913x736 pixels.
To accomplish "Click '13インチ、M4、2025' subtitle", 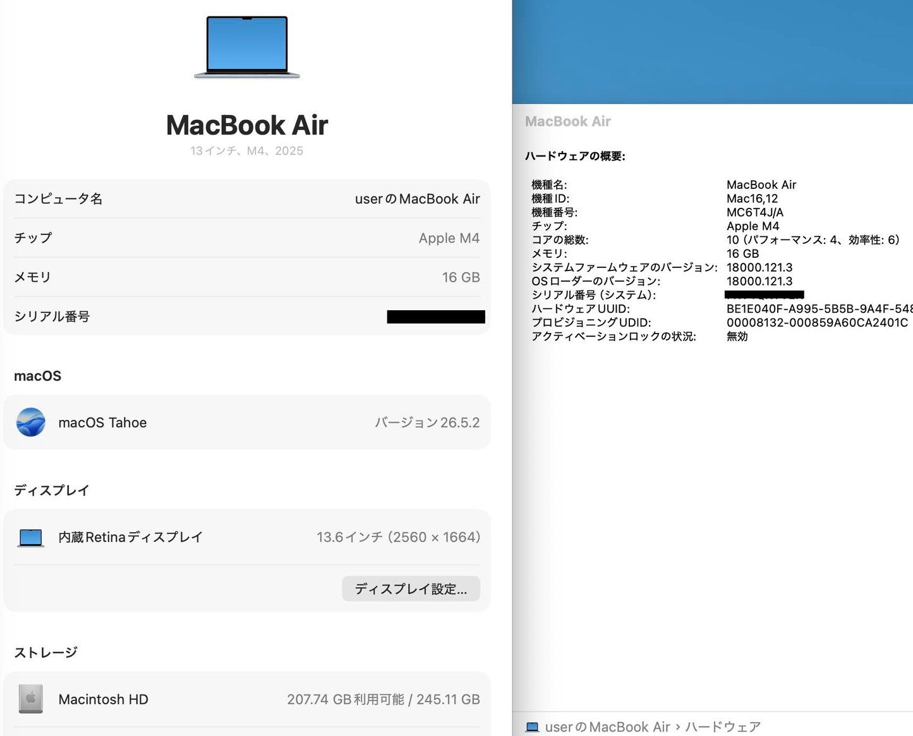I will pyautogui.click(x=247, y=151).
